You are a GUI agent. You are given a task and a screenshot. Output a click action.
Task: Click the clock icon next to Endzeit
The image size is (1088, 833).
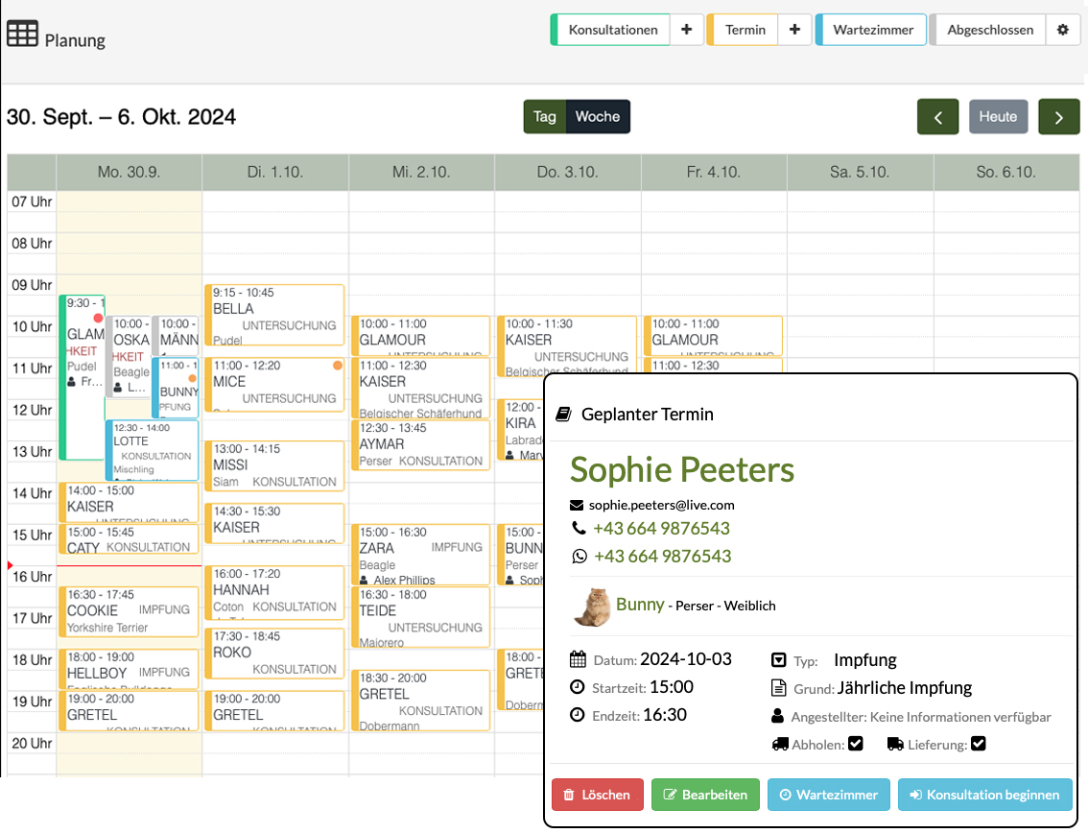(578, 715)
